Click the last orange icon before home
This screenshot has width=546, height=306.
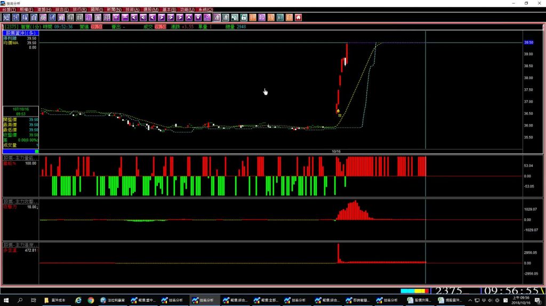click(x=290, y=18)
